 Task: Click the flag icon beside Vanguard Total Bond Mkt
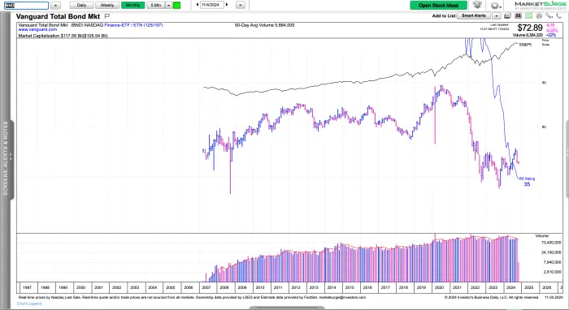(x=107, y=16)
